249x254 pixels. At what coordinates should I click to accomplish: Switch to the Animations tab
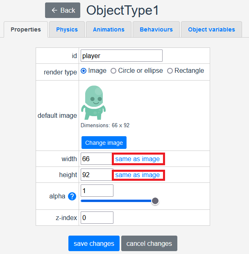[109, 29]
